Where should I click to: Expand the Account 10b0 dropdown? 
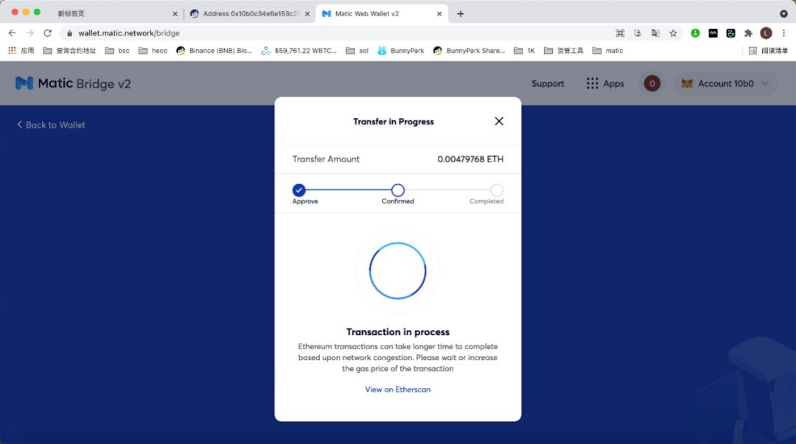(725, 84)
